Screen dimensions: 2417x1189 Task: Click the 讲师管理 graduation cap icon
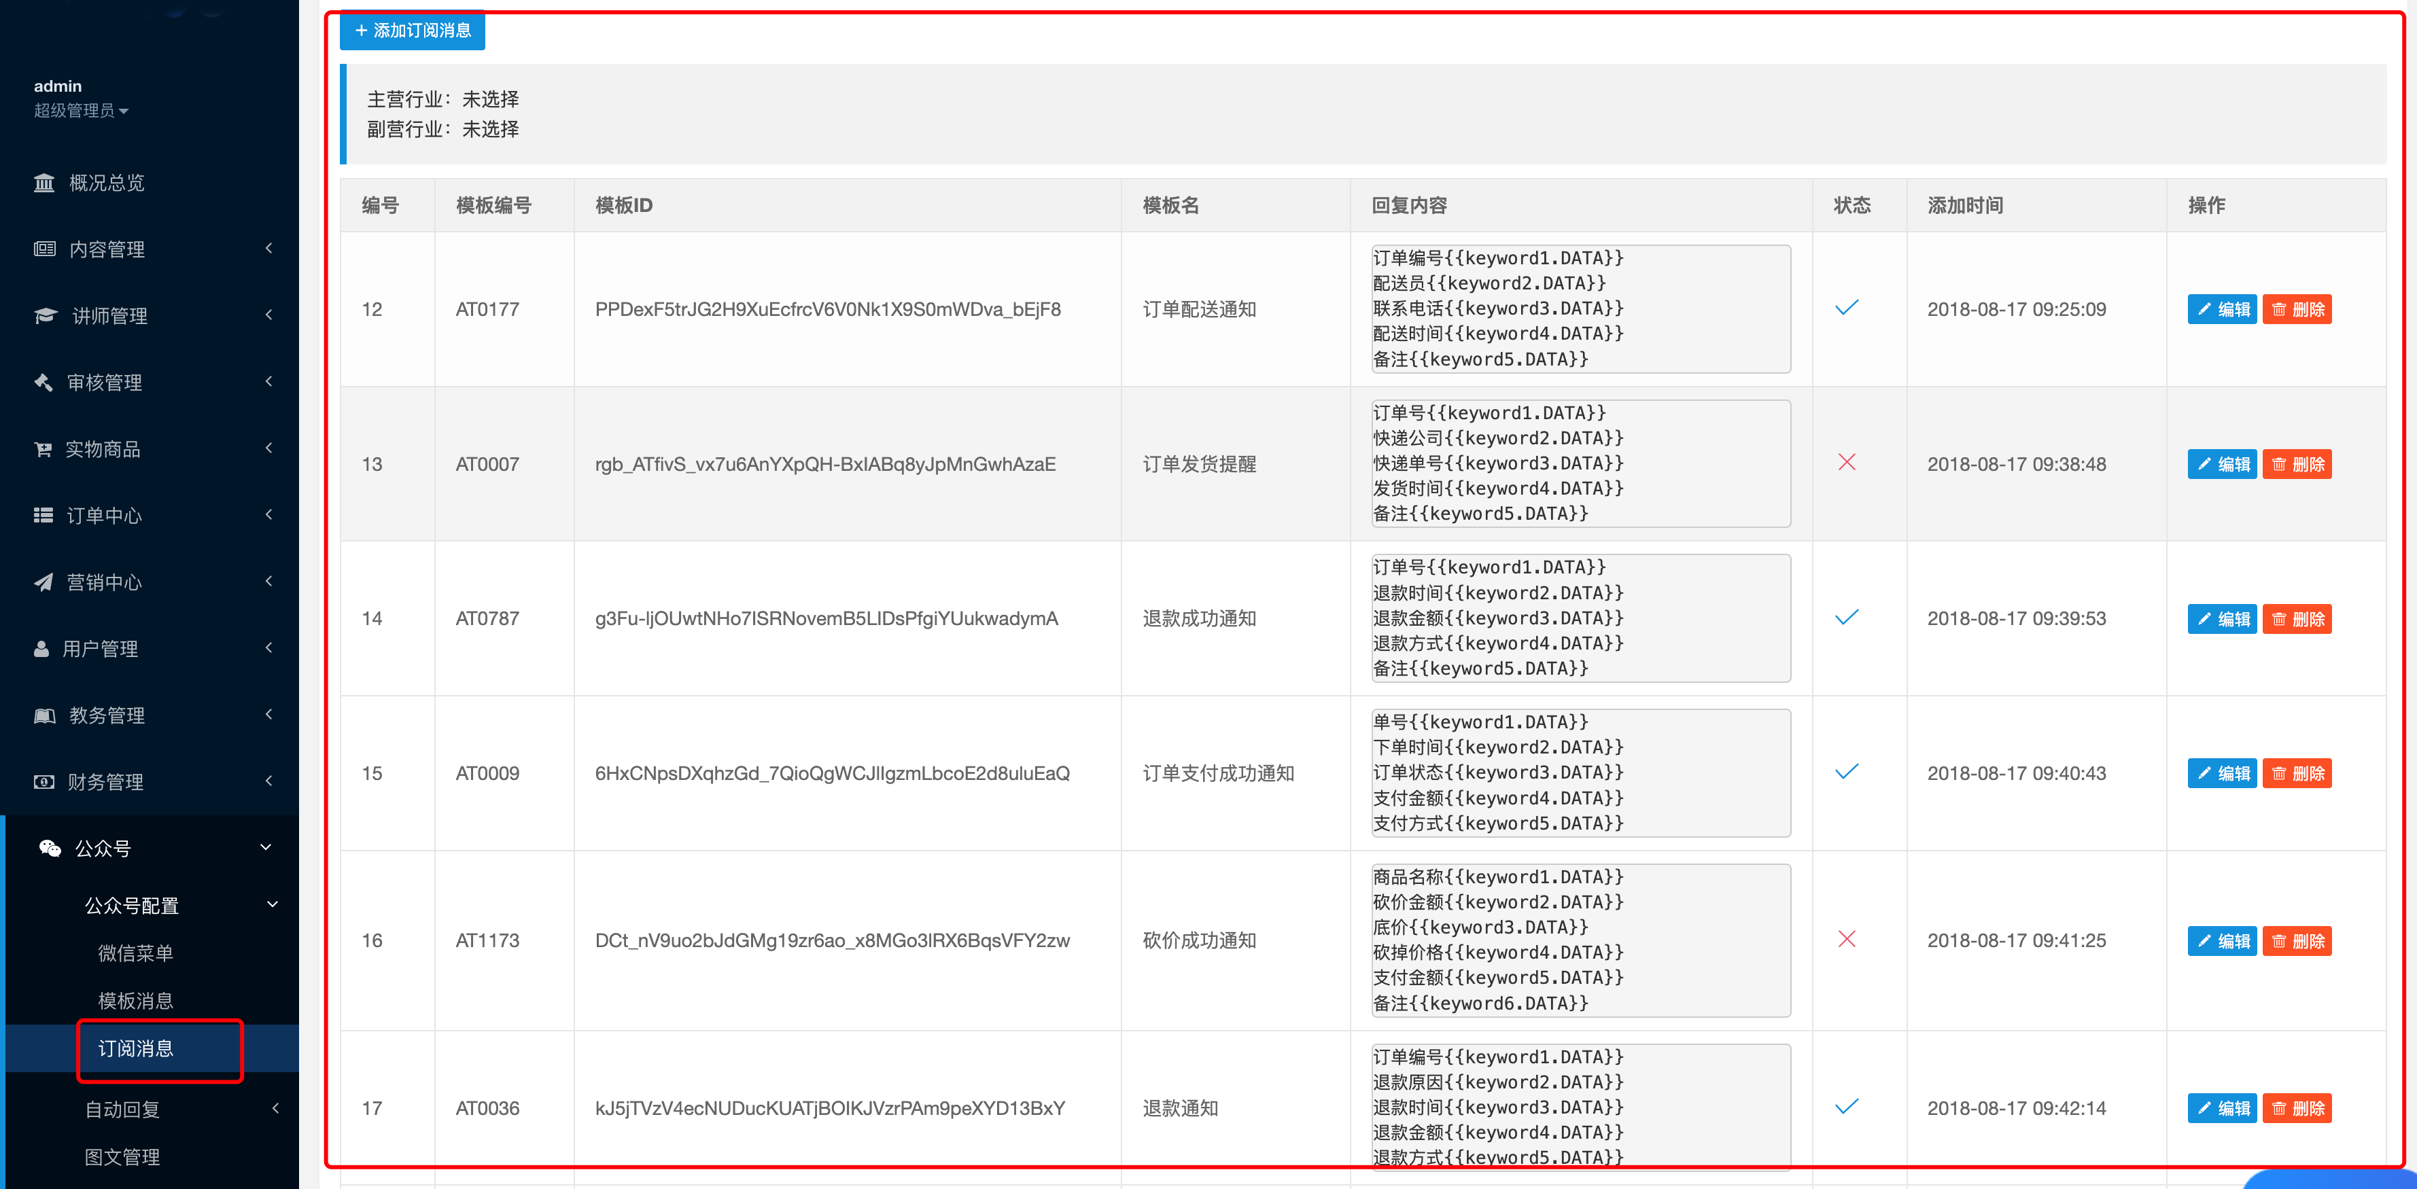tap(45, 315)
